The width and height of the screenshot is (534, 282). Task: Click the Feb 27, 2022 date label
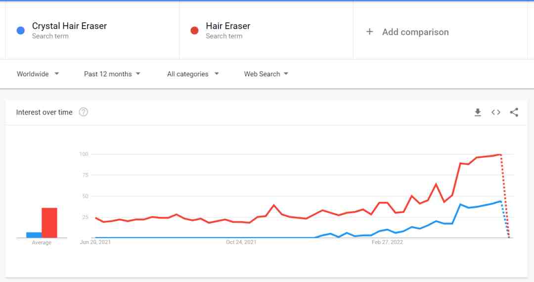(x=387, y=242)
